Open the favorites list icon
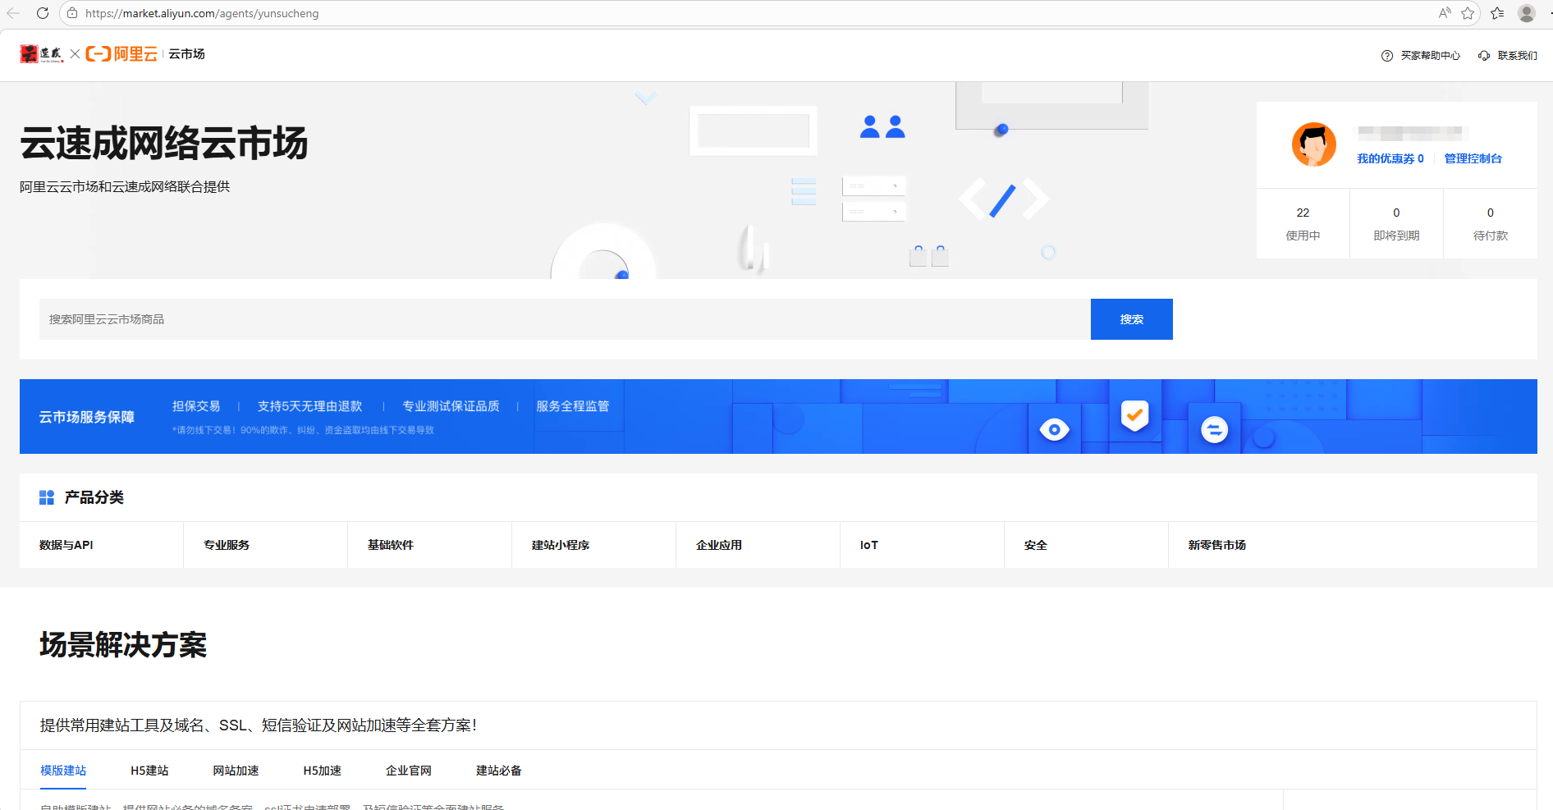The height and width of the screenshot is (810, 1553). pyautogui.click(x=1497, y=13)
